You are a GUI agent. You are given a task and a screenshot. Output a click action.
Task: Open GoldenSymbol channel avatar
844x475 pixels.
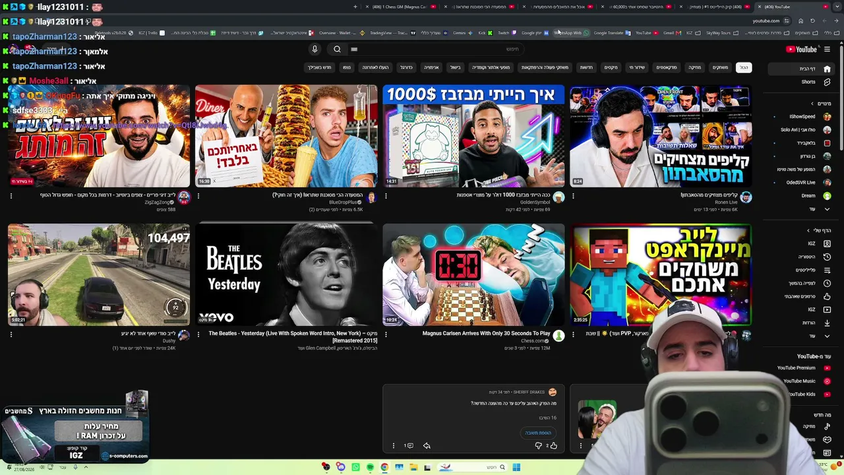pyautogui.click(x=558, y=197)
